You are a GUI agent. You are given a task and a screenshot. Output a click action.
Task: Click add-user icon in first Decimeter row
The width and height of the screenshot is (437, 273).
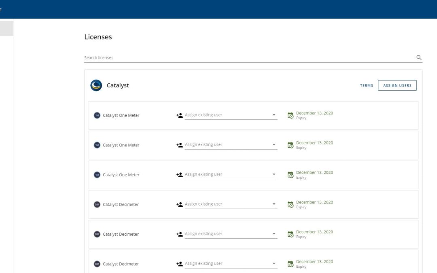click(180, 205)
